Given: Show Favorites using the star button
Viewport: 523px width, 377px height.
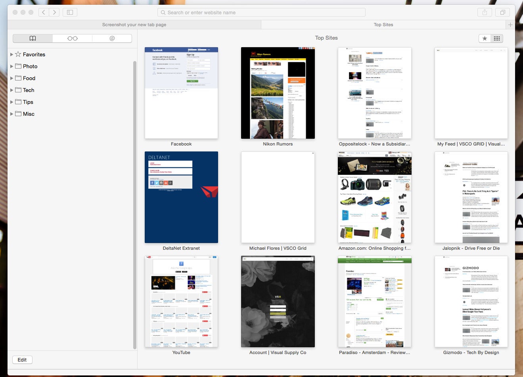Looking at the screenshot, I should click(485, 38).
